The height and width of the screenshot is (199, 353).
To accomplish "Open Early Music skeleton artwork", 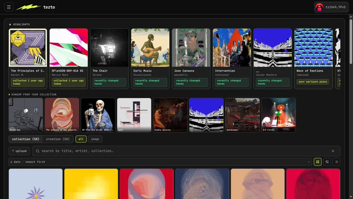I will pyautogui.click(x=151, y=48).
